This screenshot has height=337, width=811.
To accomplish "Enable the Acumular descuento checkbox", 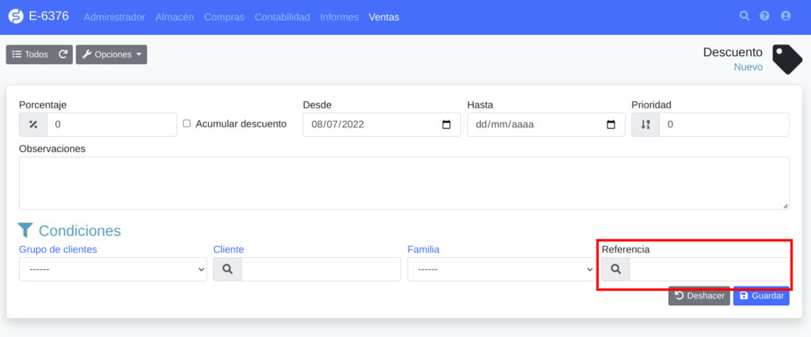I will [x=187, y=124].
